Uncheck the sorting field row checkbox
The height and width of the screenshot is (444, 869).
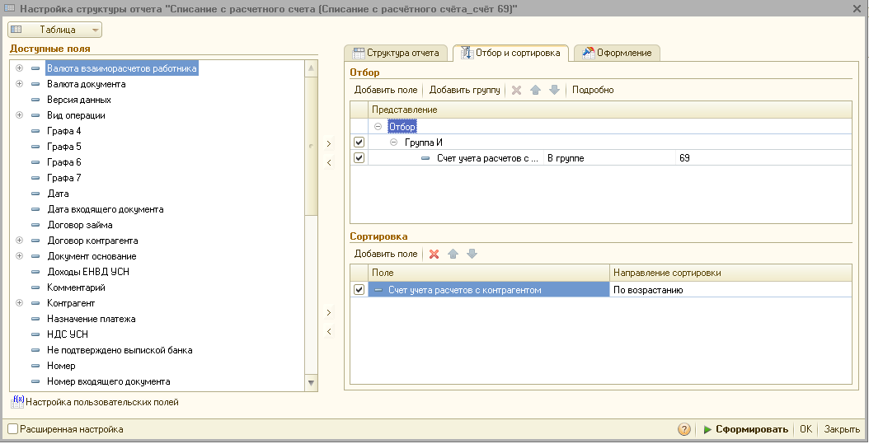pyautogui.click(x=359, y=290)
